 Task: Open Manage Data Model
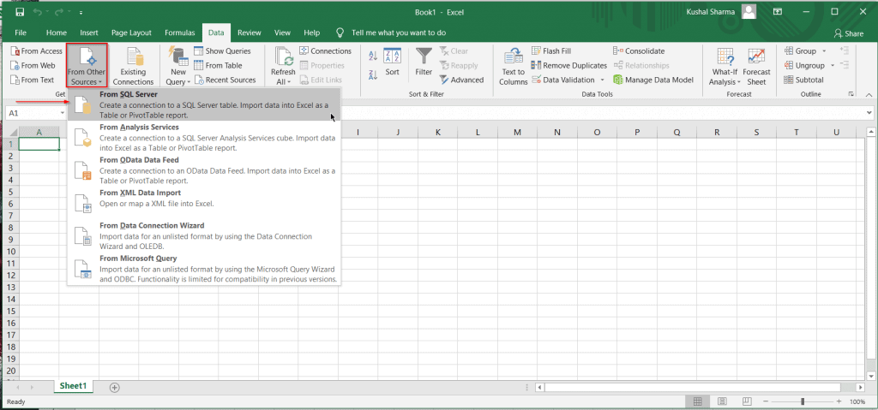653,80
